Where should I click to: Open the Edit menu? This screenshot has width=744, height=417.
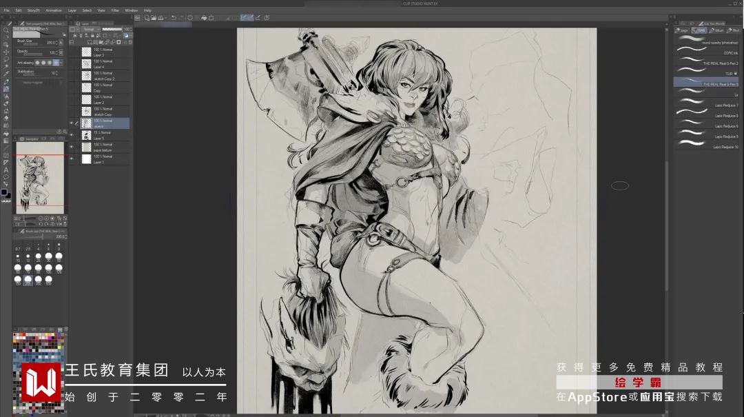tap(19, 10)
